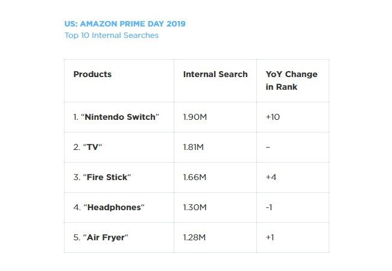The height and width of the screenshot is (271, 392).
Task: Select the "Top 10 Internal Searches" subtitle
Action: tap(112, 35)
